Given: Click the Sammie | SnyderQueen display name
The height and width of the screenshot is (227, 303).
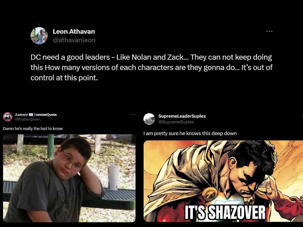Looking at the screenshot, I should [x=36, y=115].
